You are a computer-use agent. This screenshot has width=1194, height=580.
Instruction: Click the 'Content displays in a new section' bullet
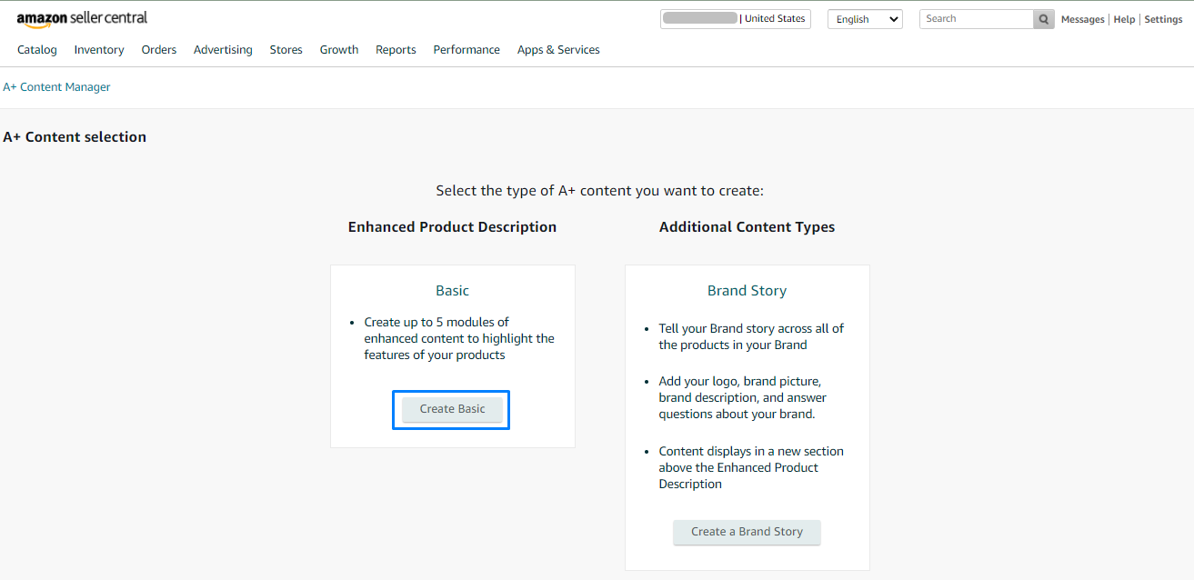(751, 467)
